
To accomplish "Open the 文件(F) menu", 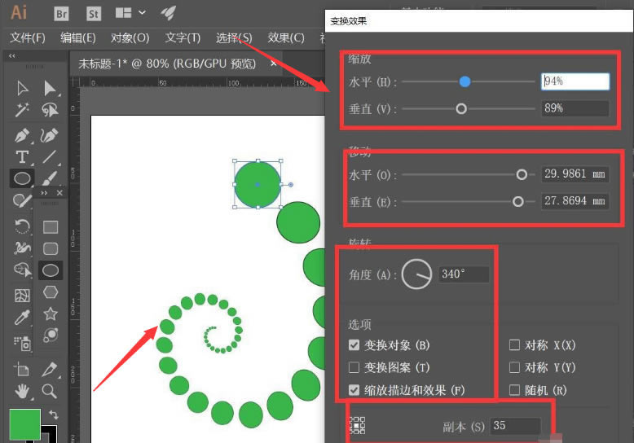I will 28,38.
